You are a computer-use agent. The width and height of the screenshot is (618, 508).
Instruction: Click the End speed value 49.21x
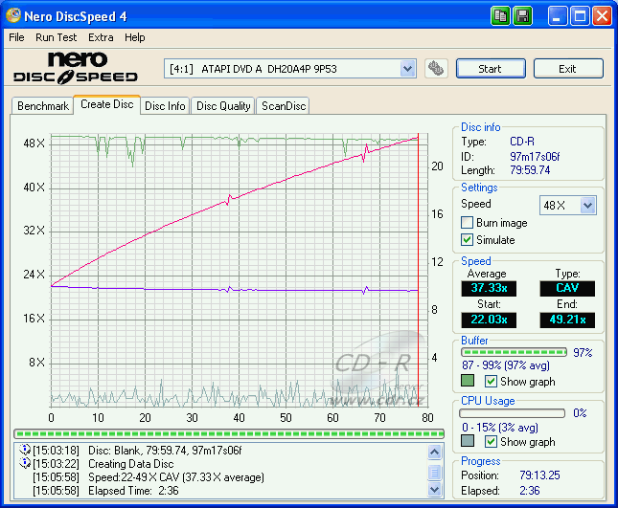567,320
